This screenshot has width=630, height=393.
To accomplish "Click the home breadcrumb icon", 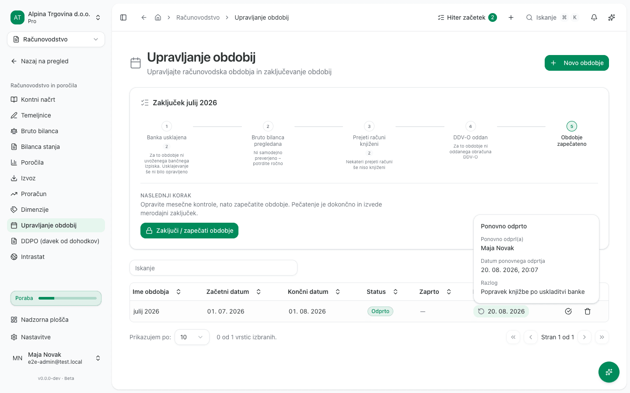I will [158, 17].
